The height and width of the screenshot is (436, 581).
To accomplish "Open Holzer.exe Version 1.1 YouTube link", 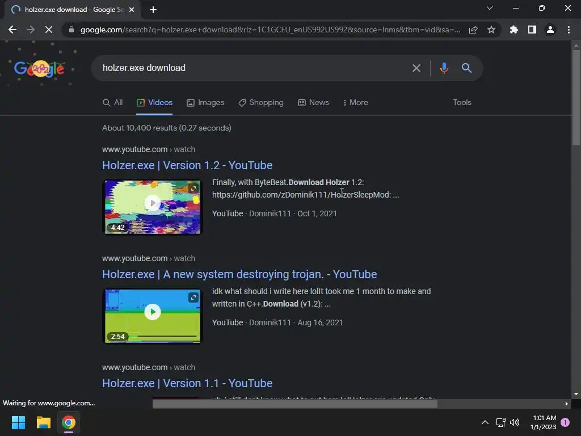I will (187, 383).
